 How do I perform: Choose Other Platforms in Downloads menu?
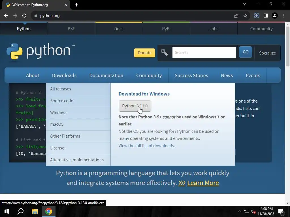click(x=78, y=136)
